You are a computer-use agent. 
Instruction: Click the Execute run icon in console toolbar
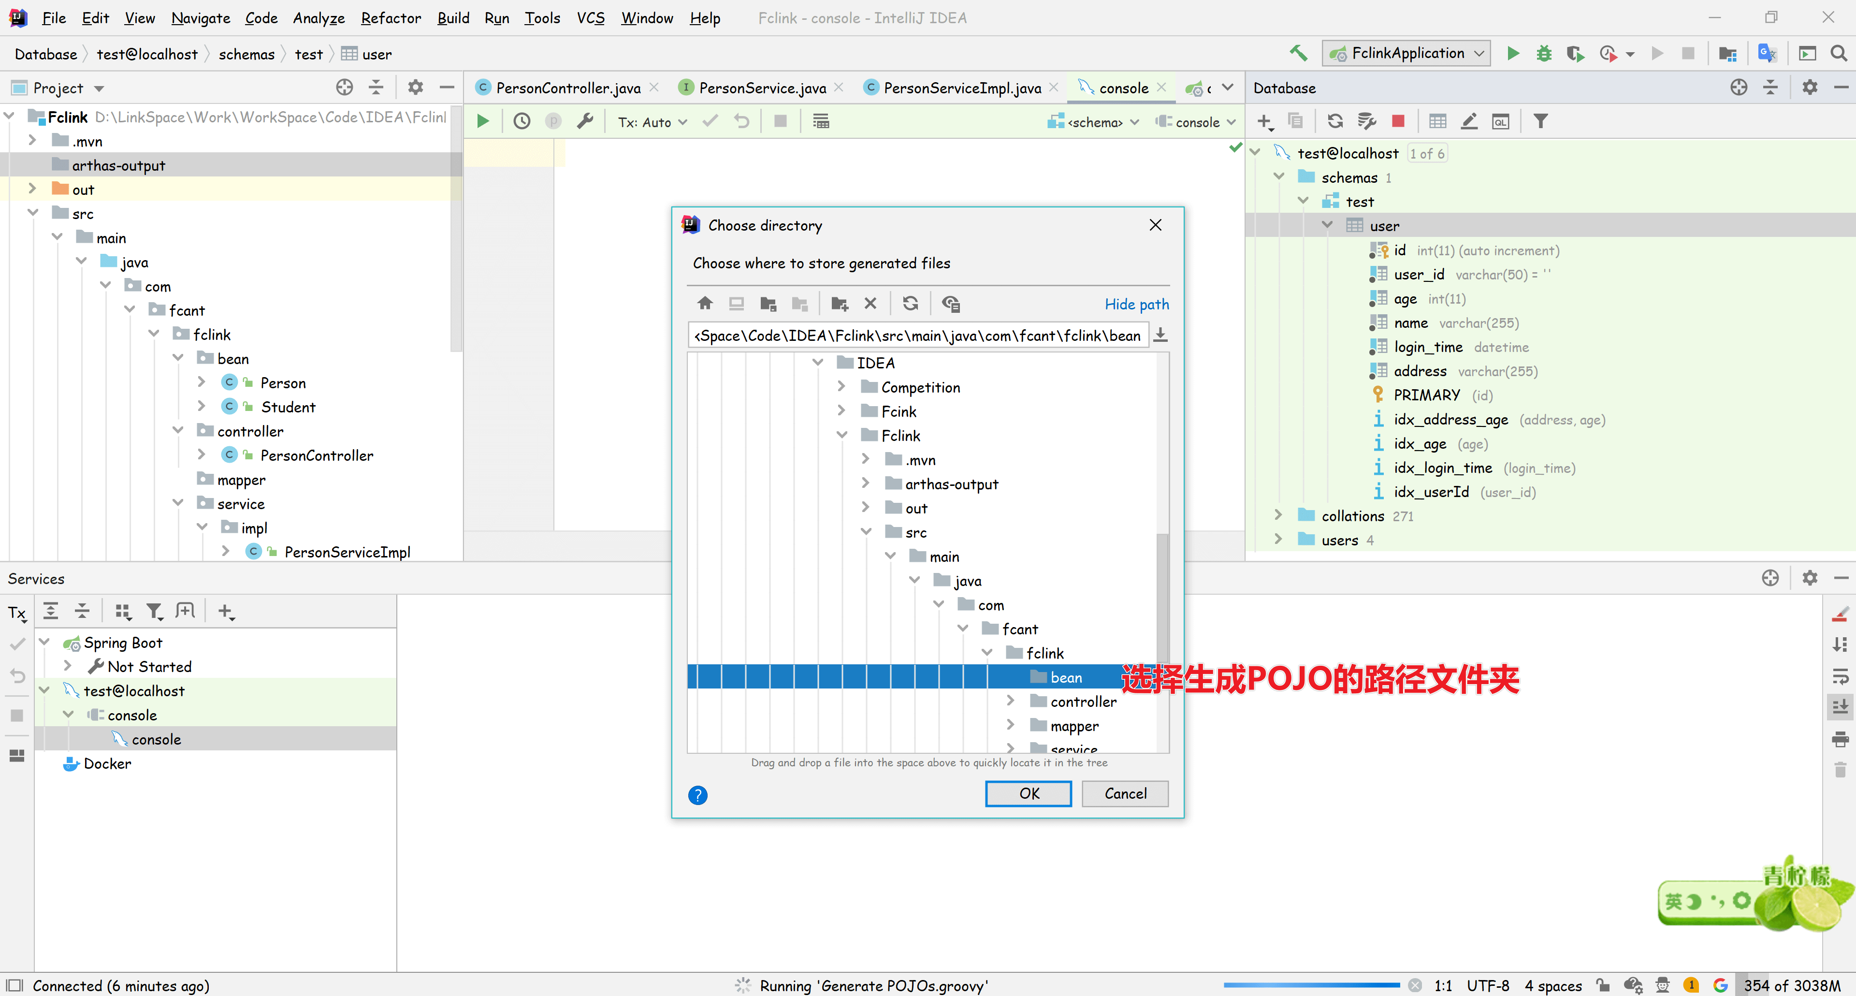click(483, 121)
